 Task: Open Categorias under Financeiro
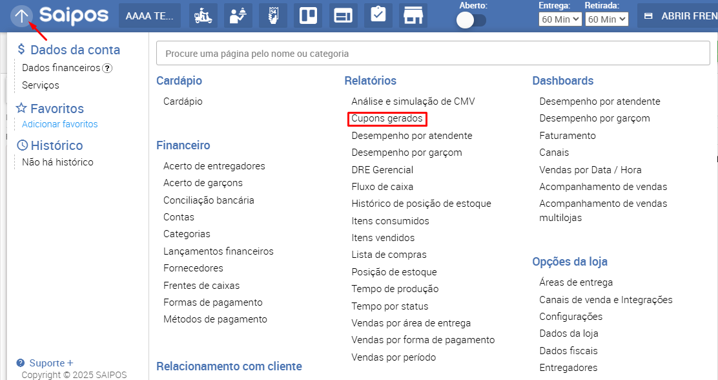(x=187, y=234)
